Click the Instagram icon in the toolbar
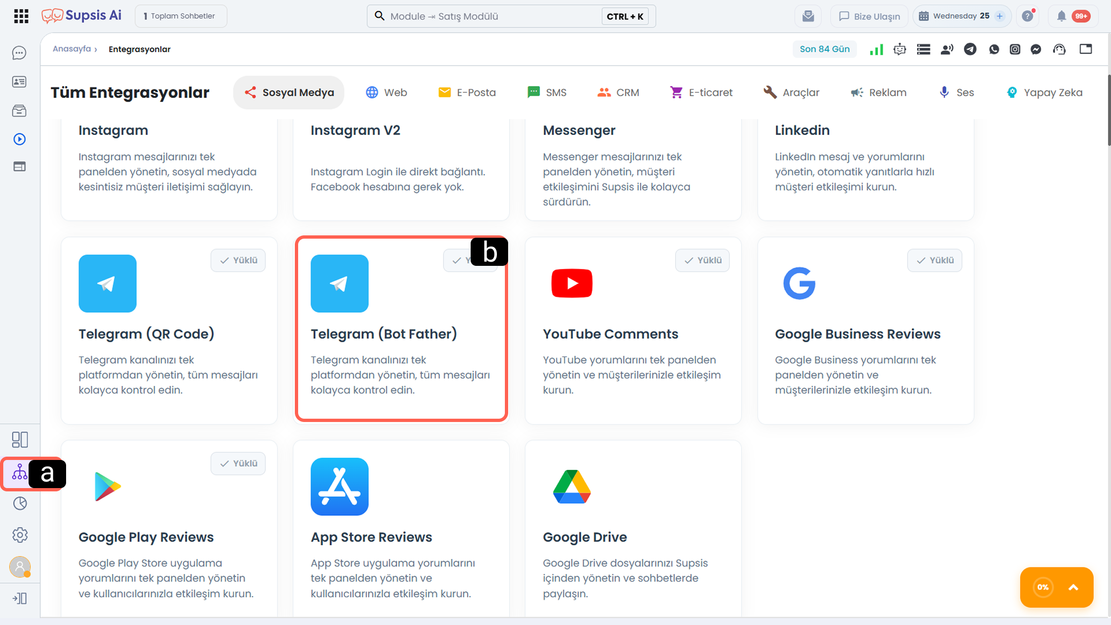1111x625 pixels. tap(1015, 49)
